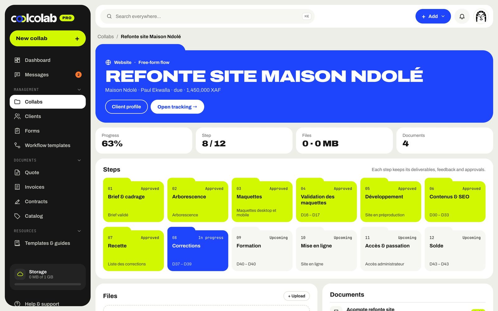Open the Solde step card
This screenshot has width=498, height=311.
coord(455,249)
